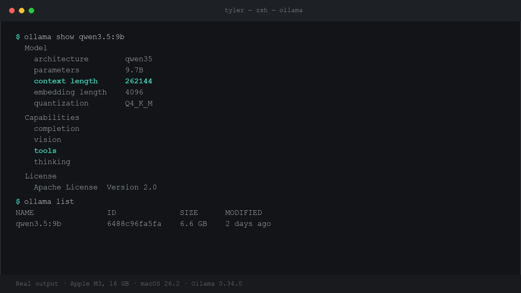Select the '9.7B' parameters value
The width and height of the screenshot is (521, 293).
pyautogui.click(x=134, y=70)
